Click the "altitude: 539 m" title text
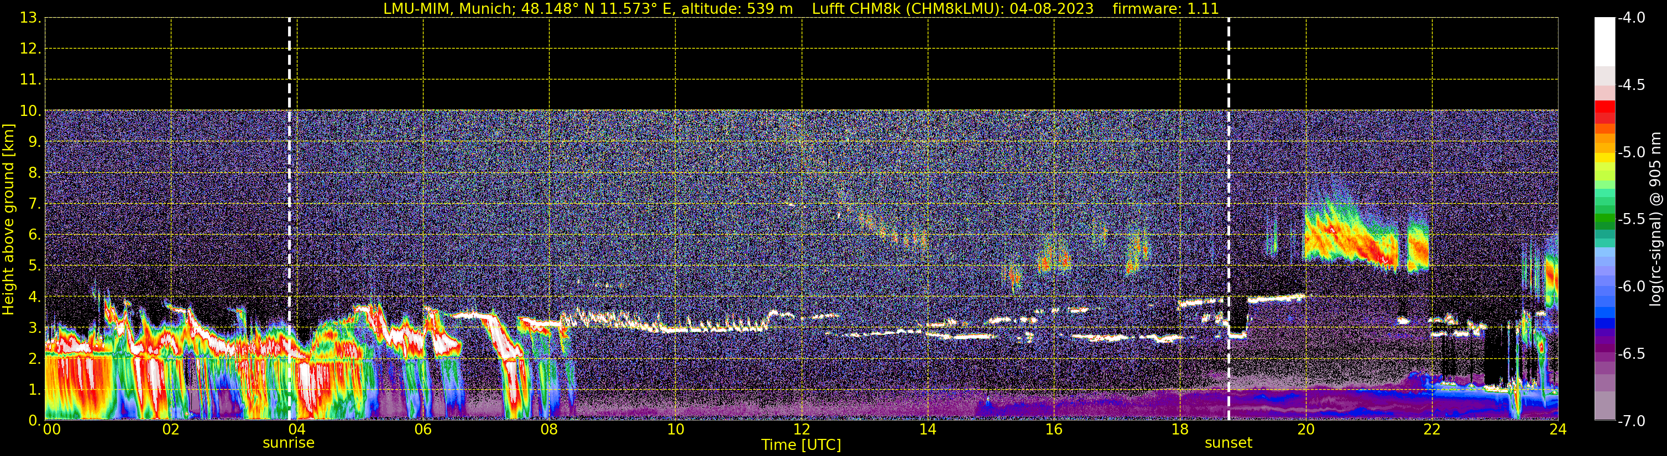 point(736,9)
